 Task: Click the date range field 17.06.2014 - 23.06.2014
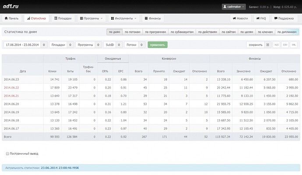pyautogui.click(x=22, y=45)
